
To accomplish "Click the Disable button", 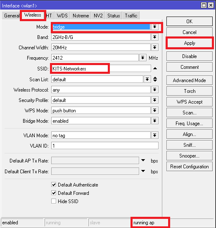I will pos(190,56).
